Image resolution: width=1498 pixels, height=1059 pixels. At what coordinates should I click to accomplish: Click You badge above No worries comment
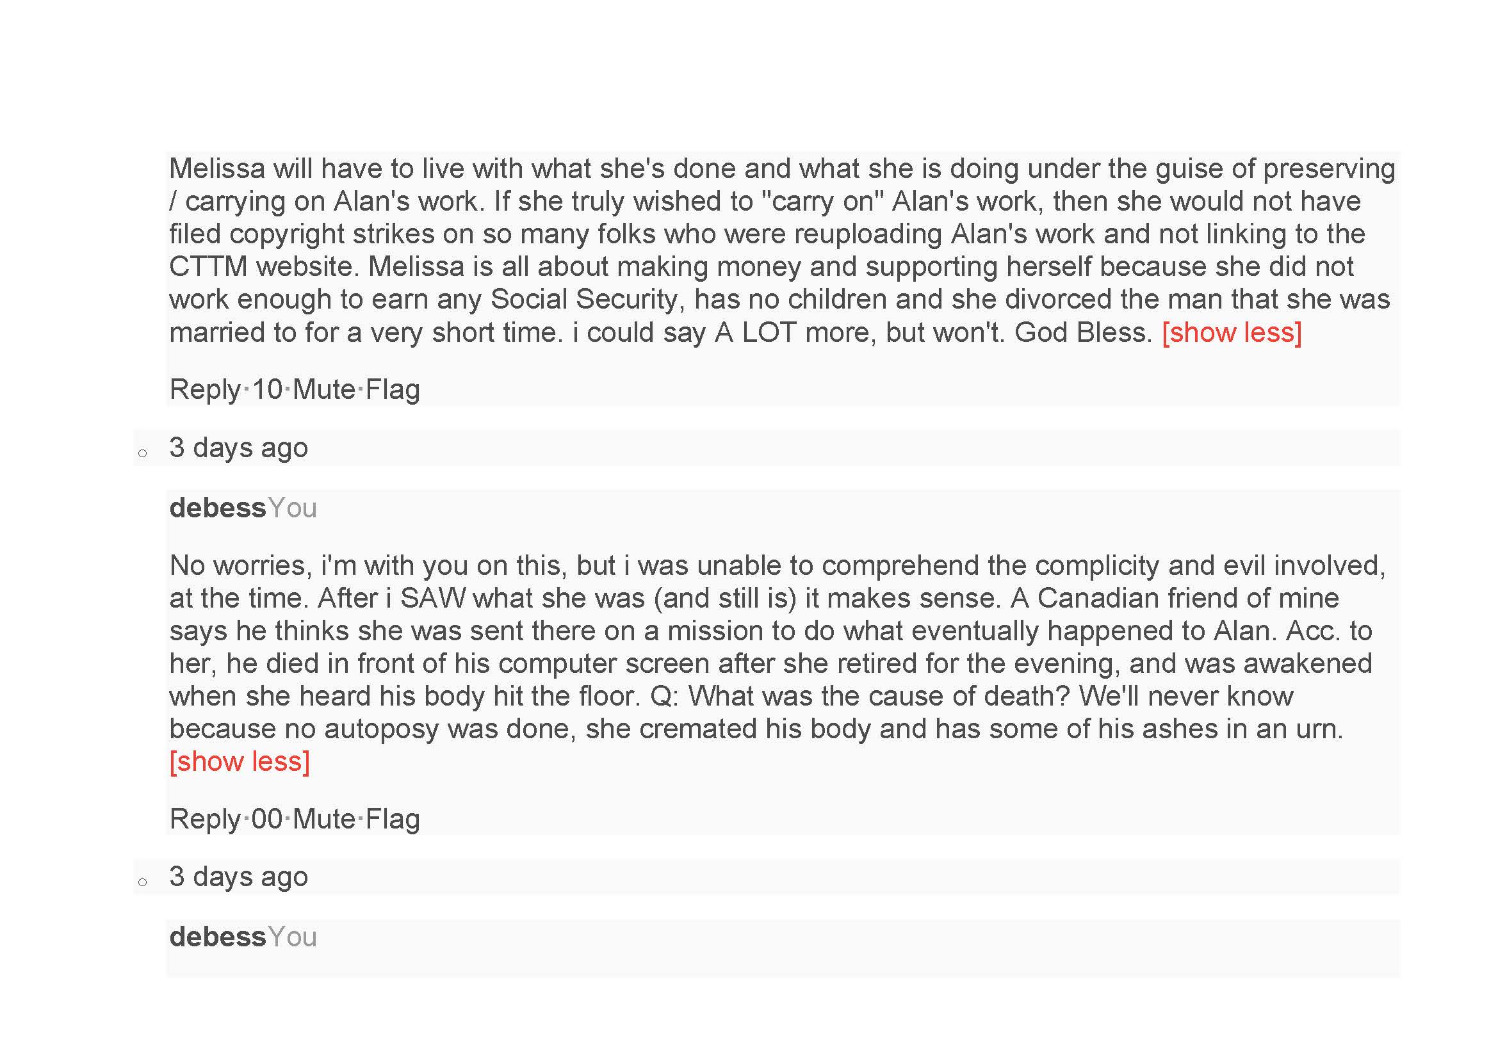click(292, 507)
